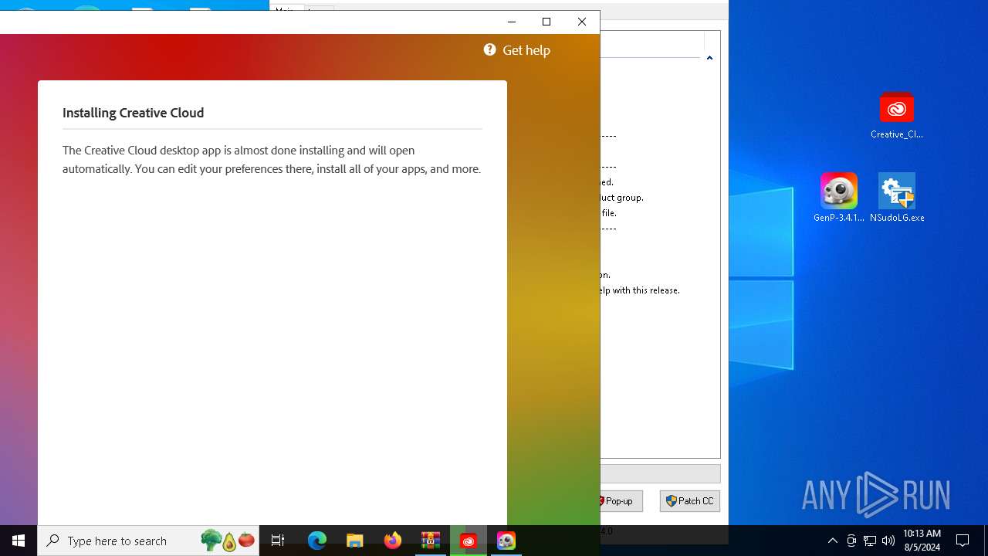Click the Get help question mark icon
The width and height of the screenshot is (988, 556).
point(489,49)
